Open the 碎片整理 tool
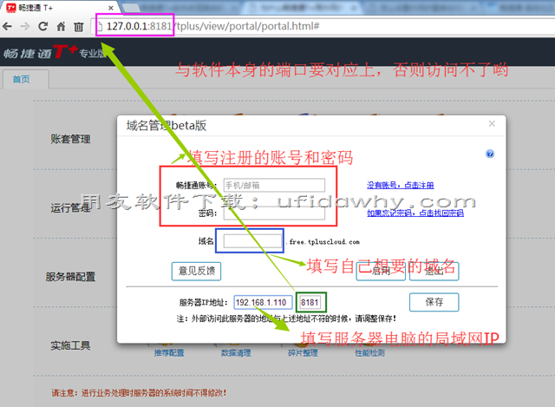 pyautogui.click(x=303, y=353)
